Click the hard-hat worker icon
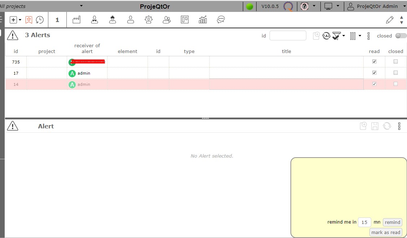The width and height of the screenshot is (407, 238). (112, 19)
